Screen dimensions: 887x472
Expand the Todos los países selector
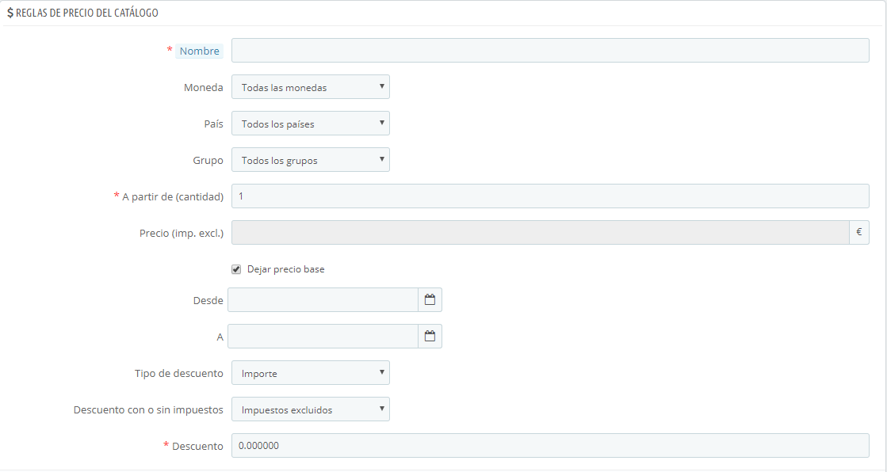(310, 123)
